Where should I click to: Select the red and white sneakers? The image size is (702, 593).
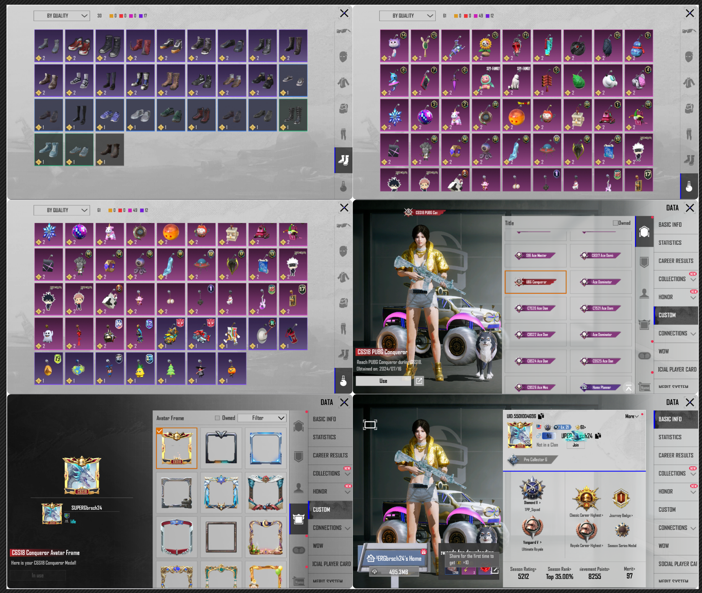point(79,46)
